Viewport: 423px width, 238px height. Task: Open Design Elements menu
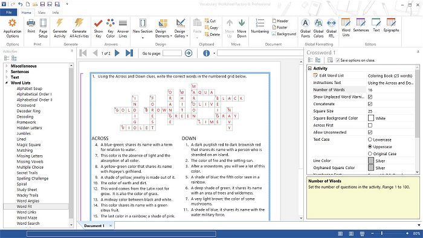point(163,28)
